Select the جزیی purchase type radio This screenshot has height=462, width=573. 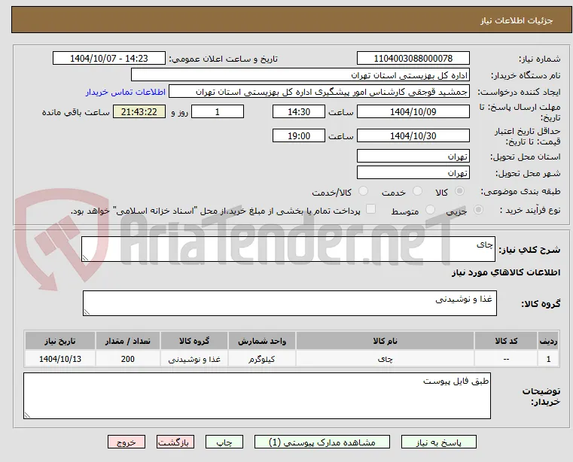tap(478, 210)
